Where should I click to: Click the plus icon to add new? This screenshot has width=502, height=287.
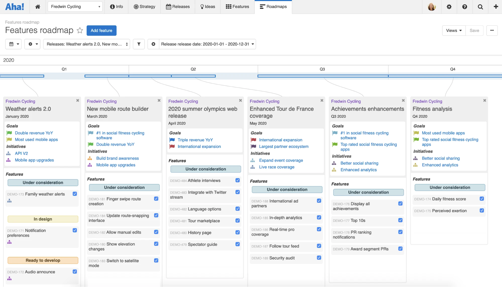496,7
